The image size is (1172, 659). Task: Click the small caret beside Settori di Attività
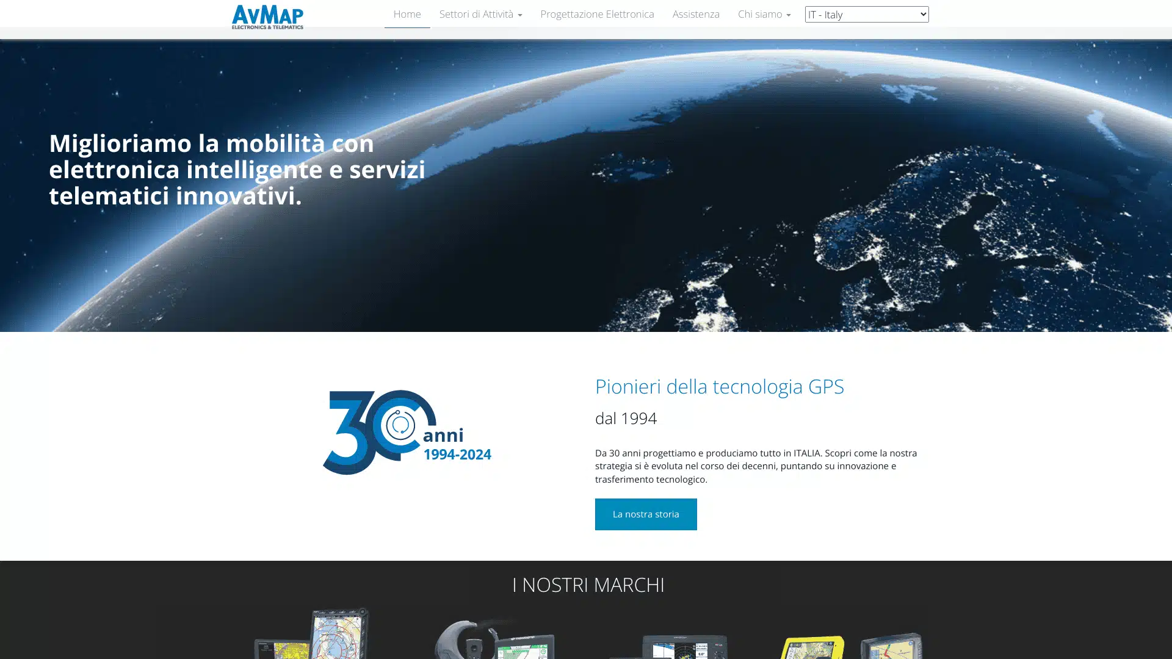519,15
